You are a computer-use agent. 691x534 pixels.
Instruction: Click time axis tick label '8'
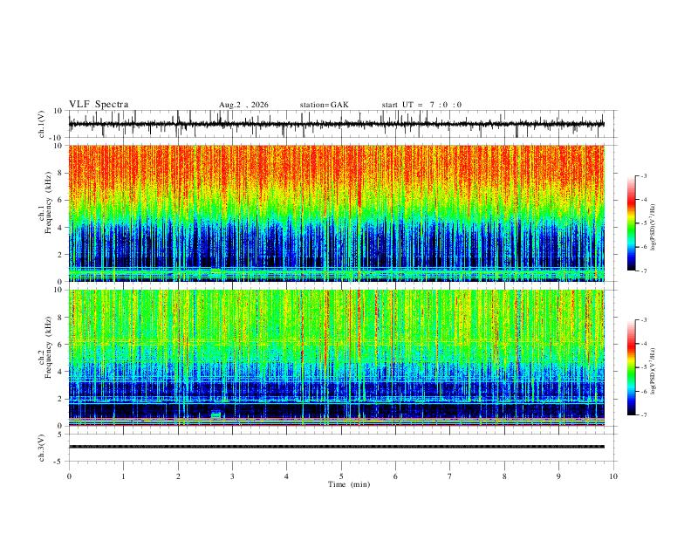click(504, 476)
